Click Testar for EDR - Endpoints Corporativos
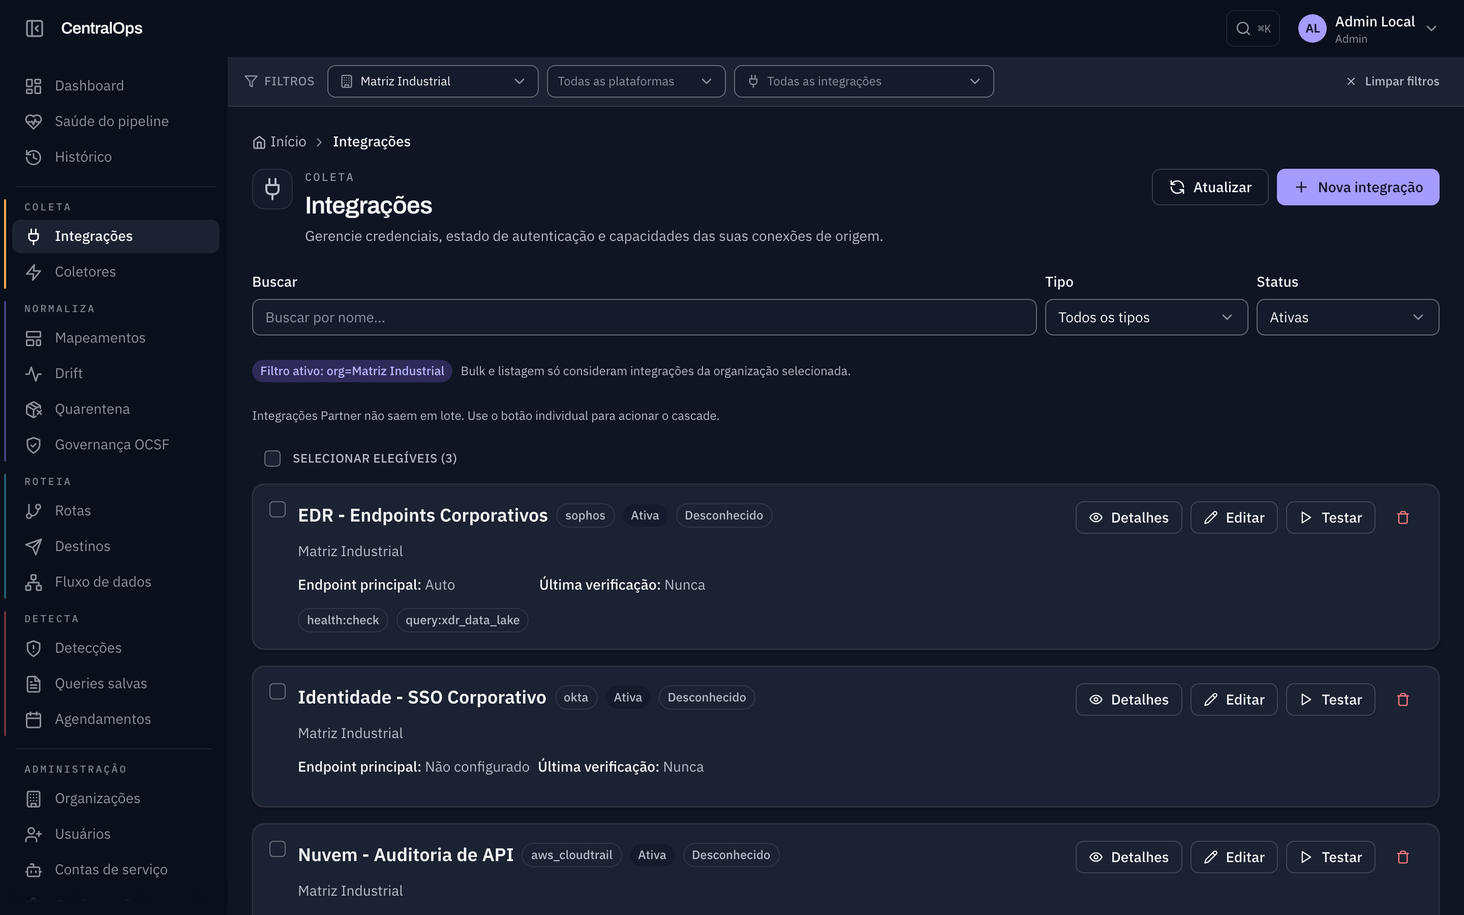Screen dimensions: 1464x915 click(x=1330, y=517)
